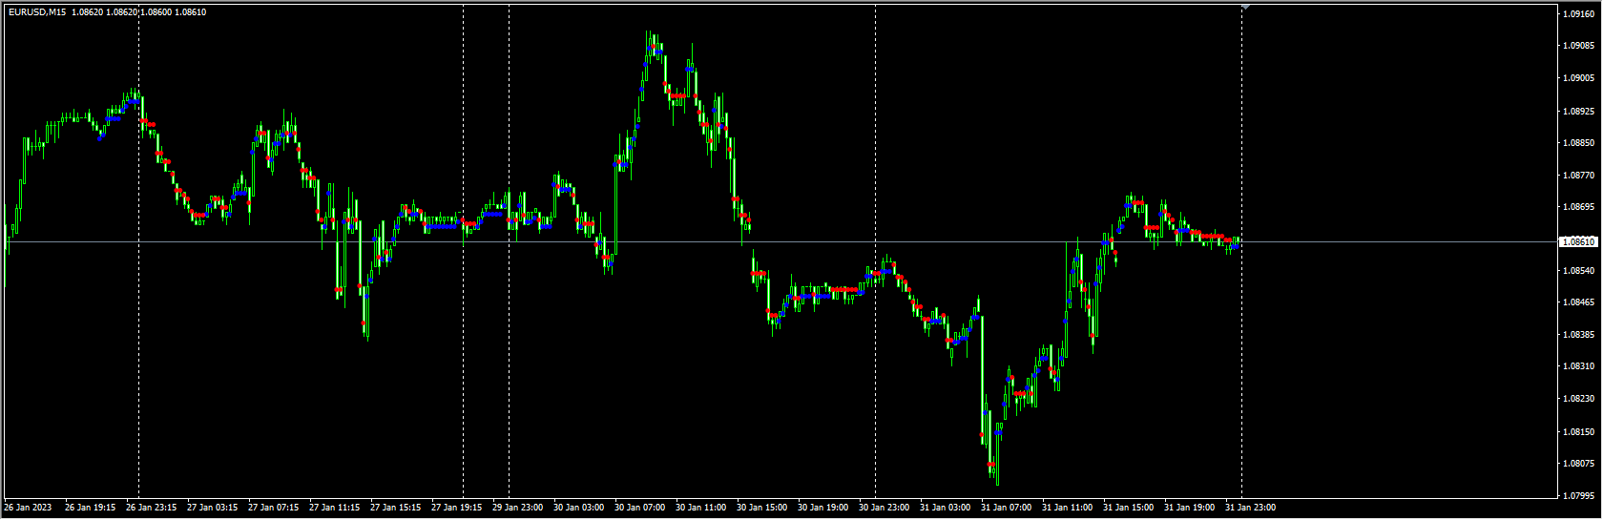This screenshot has height=520, width=1603.
Task: Click price scale value 1.08310
Action: [x=1580, y=366]
